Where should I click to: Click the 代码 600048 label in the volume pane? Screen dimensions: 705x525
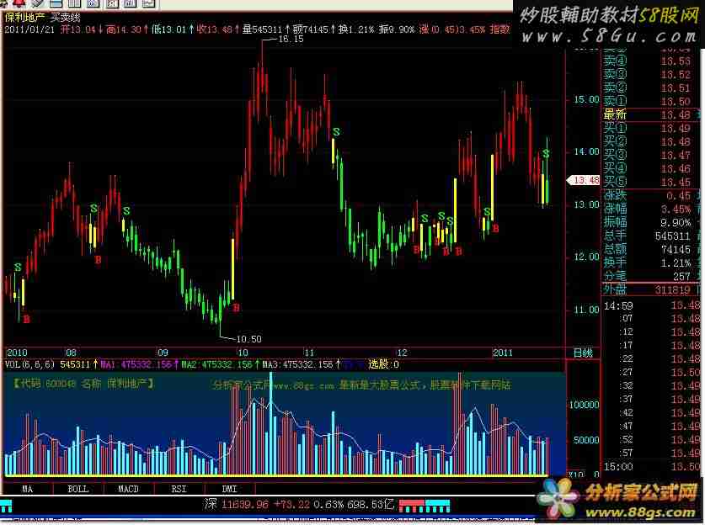(44, 384)
